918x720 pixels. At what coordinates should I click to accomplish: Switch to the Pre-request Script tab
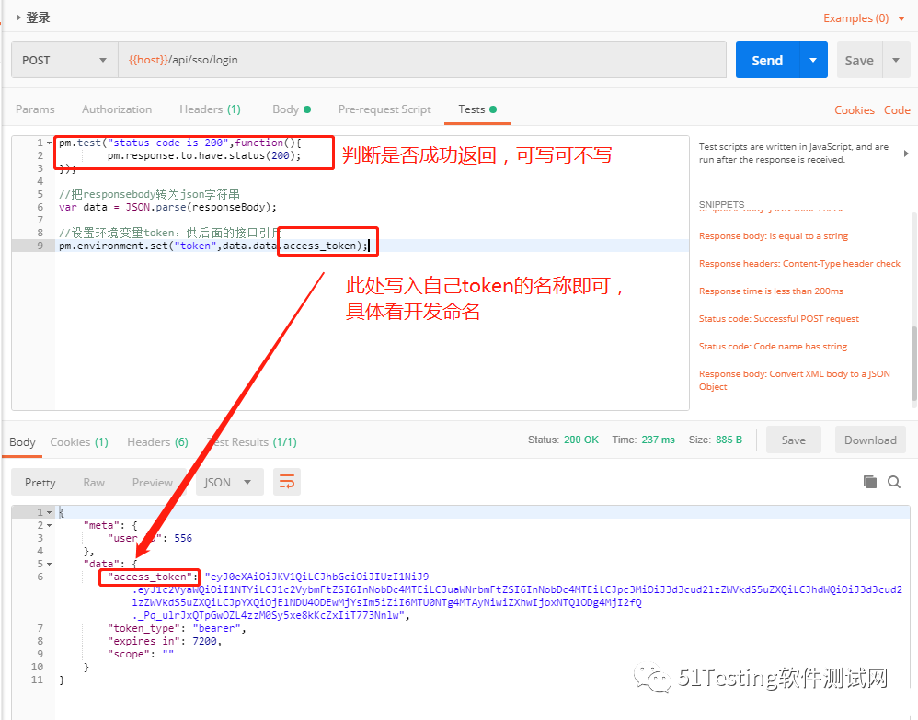pyautogui.click(x=384, y=109)
